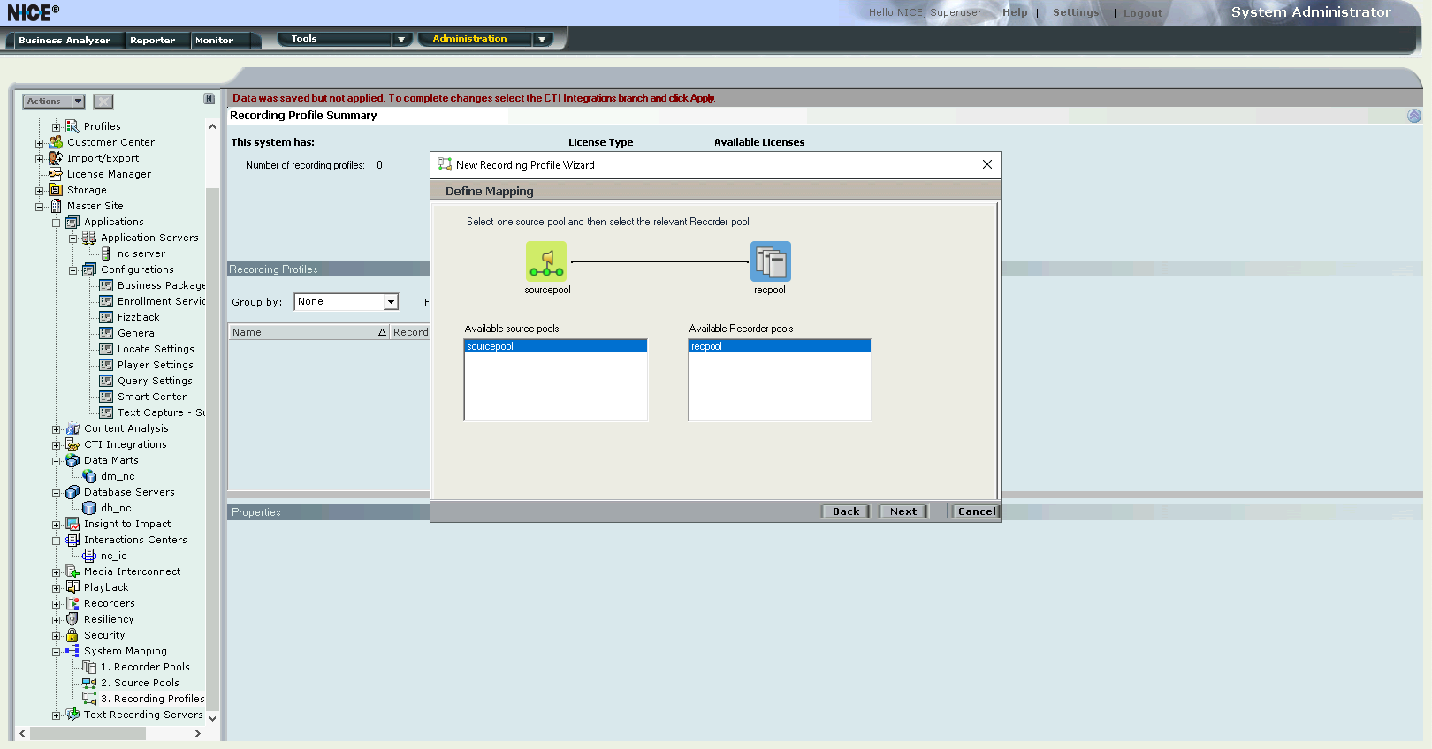Switch to the Business Analyzer tab
This screenshot has width=1432, height=749.
click(x=65, y=41)
